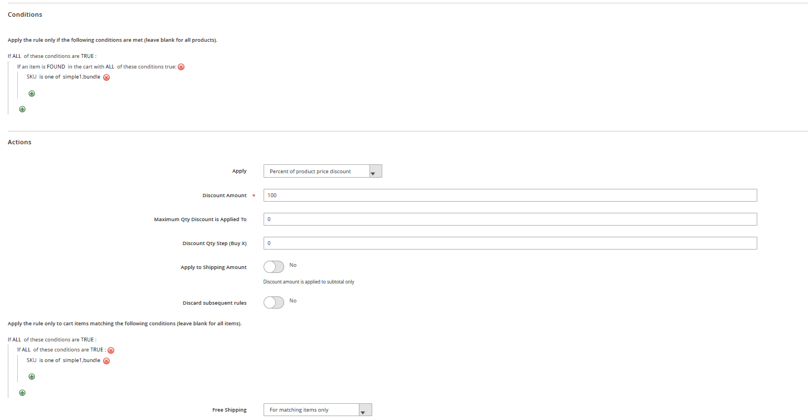Viewport: 808px width, 420px height.
Task: Change the top-level ALL aggregator in Actions conditions
Action: (16, 339)
